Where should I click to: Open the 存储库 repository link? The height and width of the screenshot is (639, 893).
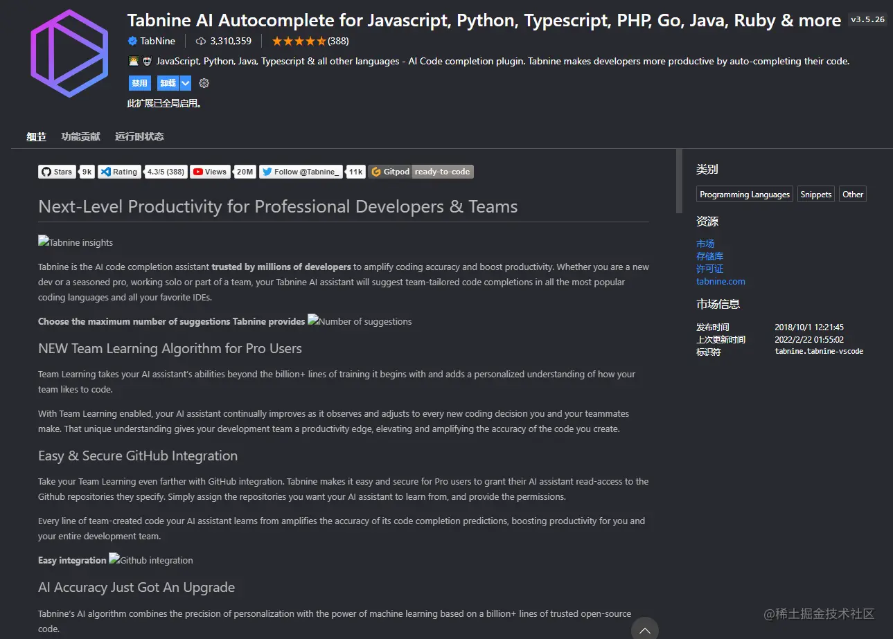point(709,256)
